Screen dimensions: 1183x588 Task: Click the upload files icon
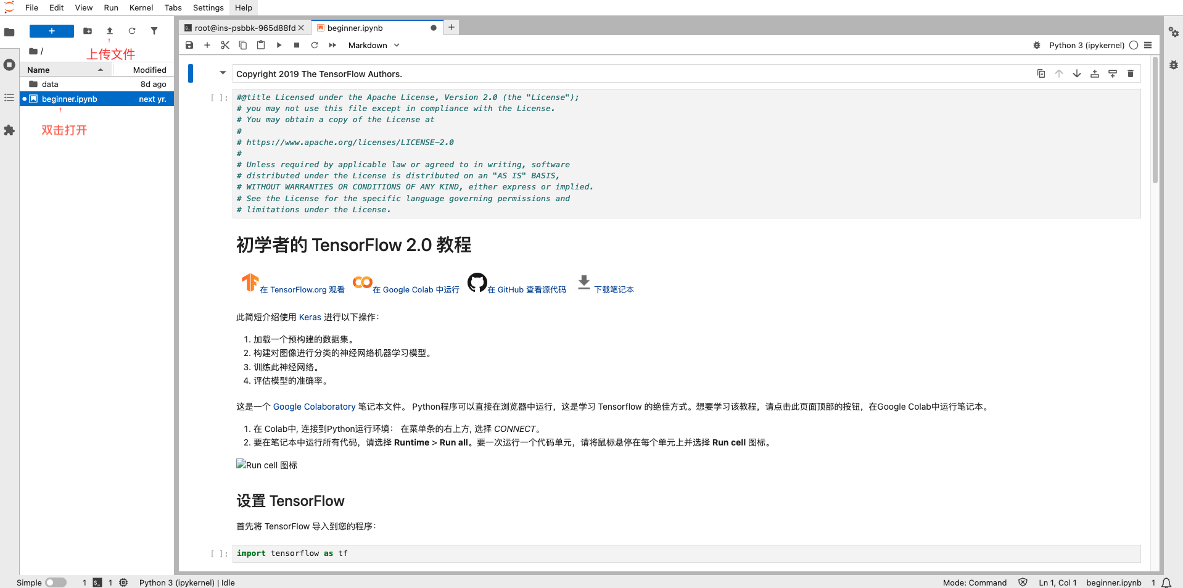110,31
